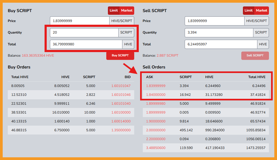Select bid price 1.60101046

click(x=121, y=95)
